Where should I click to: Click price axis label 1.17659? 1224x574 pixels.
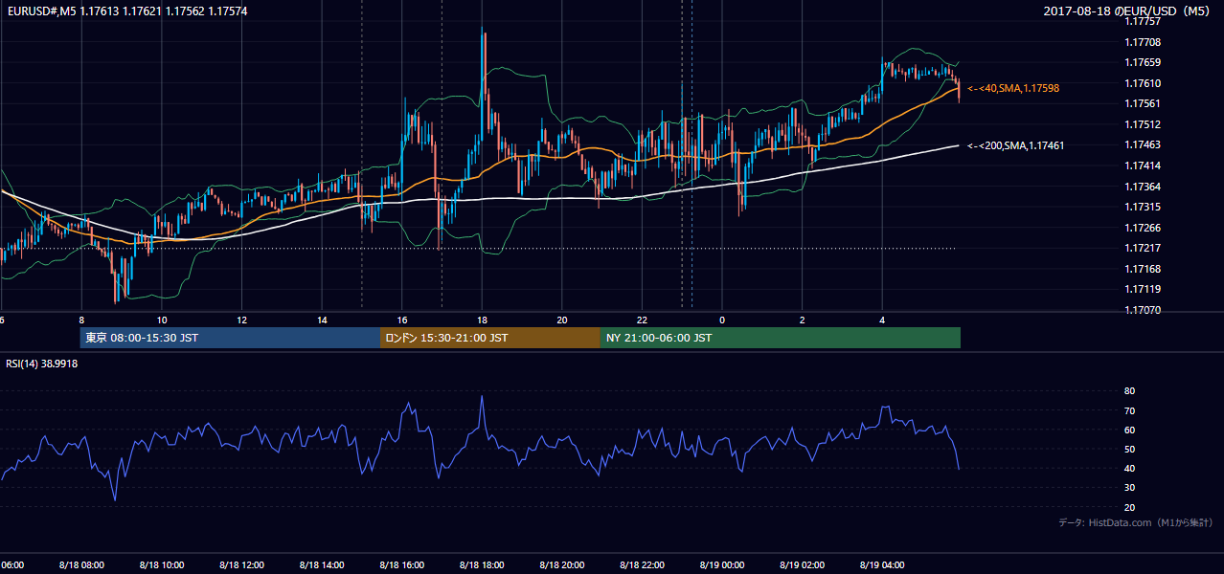click(1142, 62)
